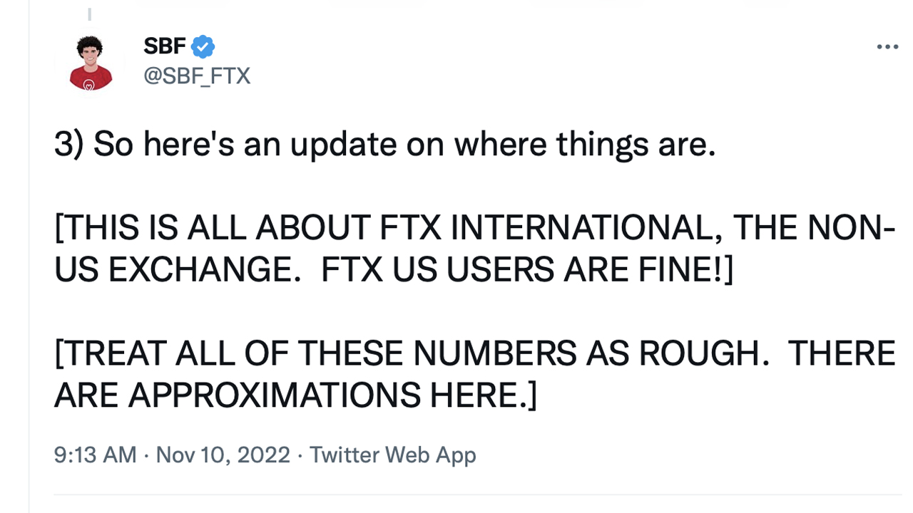Click "ARE APPROXIMATIONS HERE." tweet line
This screenshot has height=513, width=913.
pyautogui.click(x=295, y=395)
